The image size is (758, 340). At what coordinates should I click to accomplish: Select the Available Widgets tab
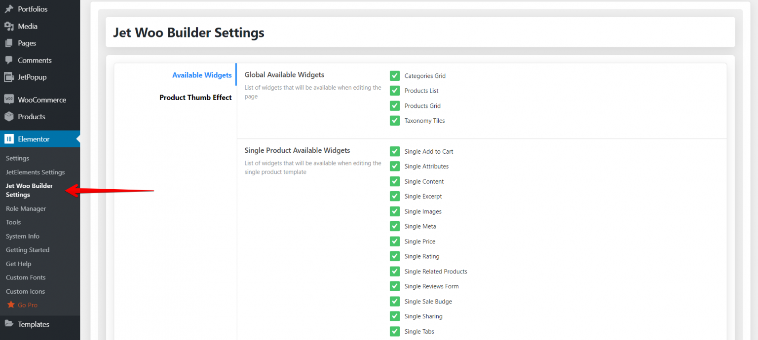coord(202,74)
